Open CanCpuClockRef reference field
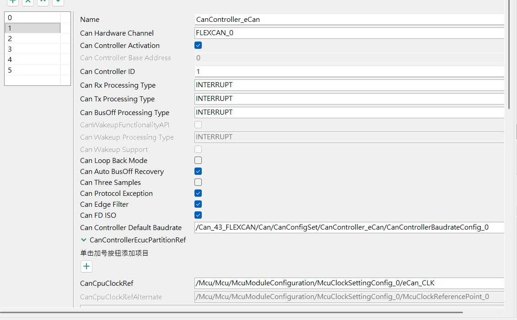 point(349,283)
